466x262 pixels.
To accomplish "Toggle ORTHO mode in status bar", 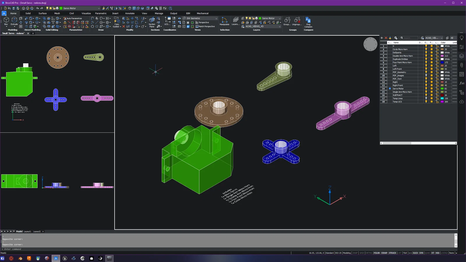I will pos(369,253).
